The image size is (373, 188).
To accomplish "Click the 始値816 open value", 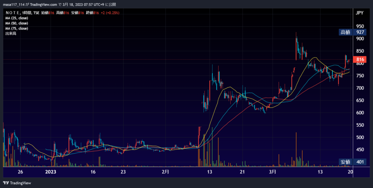I will click(48, 13).
